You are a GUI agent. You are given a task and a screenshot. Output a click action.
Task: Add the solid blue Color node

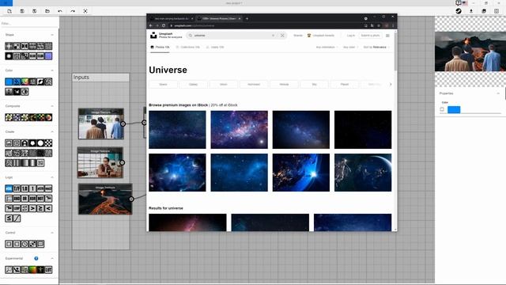click(9, 82)
